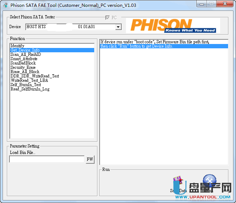Image resolution: width=236 pixels, height=203 pixels.
Task: Select Read_SelfBurnIn_Log entry
Action: click(30, 89)
